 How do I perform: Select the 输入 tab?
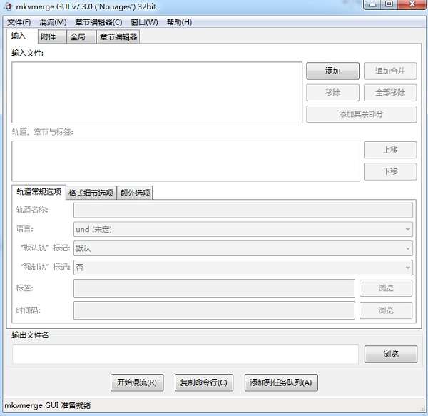tap(22, 36)
